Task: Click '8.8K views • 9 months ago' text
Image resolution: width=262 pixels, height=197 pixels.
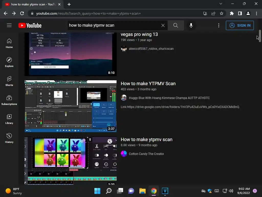Action: pyautogui.click(x=139, y=145)
